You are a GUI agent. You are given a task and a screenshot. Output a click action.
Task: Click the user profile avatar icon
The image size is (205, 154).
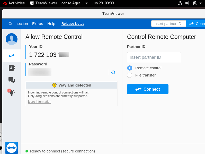coord(12,39)
